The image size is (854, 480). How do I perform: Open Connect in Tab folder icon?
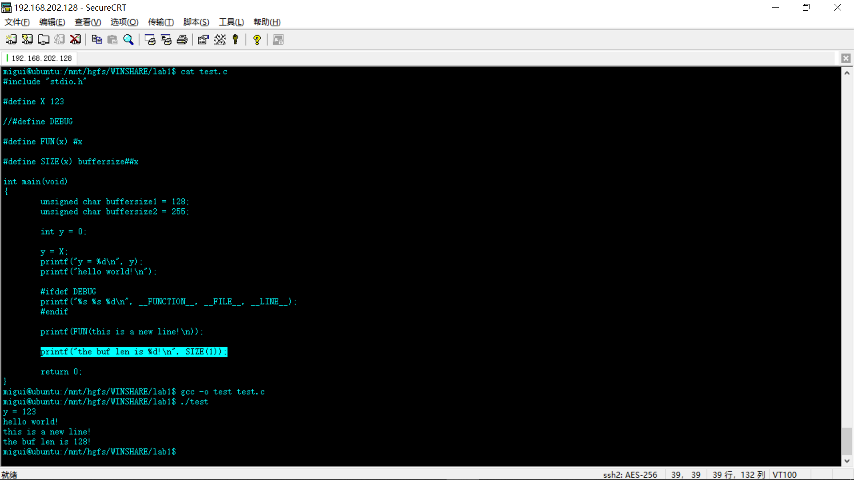43,40
